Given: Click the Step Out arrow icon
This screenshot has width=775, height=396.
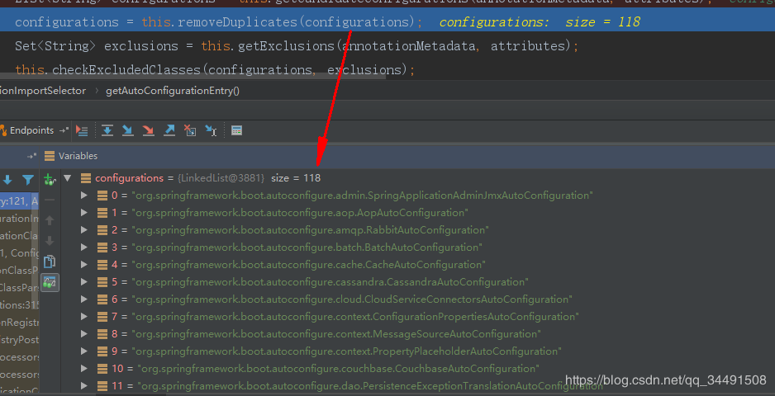Looking at the screenshot, I should pyautogui.click(x=169, y=130).
